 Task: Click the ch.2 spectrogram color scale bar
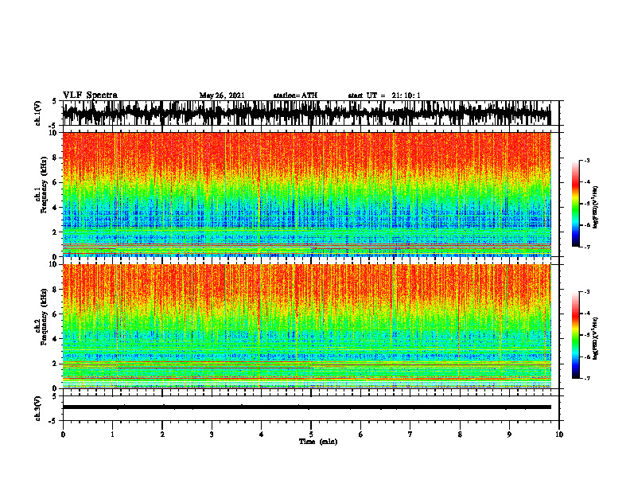click(x=575, y=335)
